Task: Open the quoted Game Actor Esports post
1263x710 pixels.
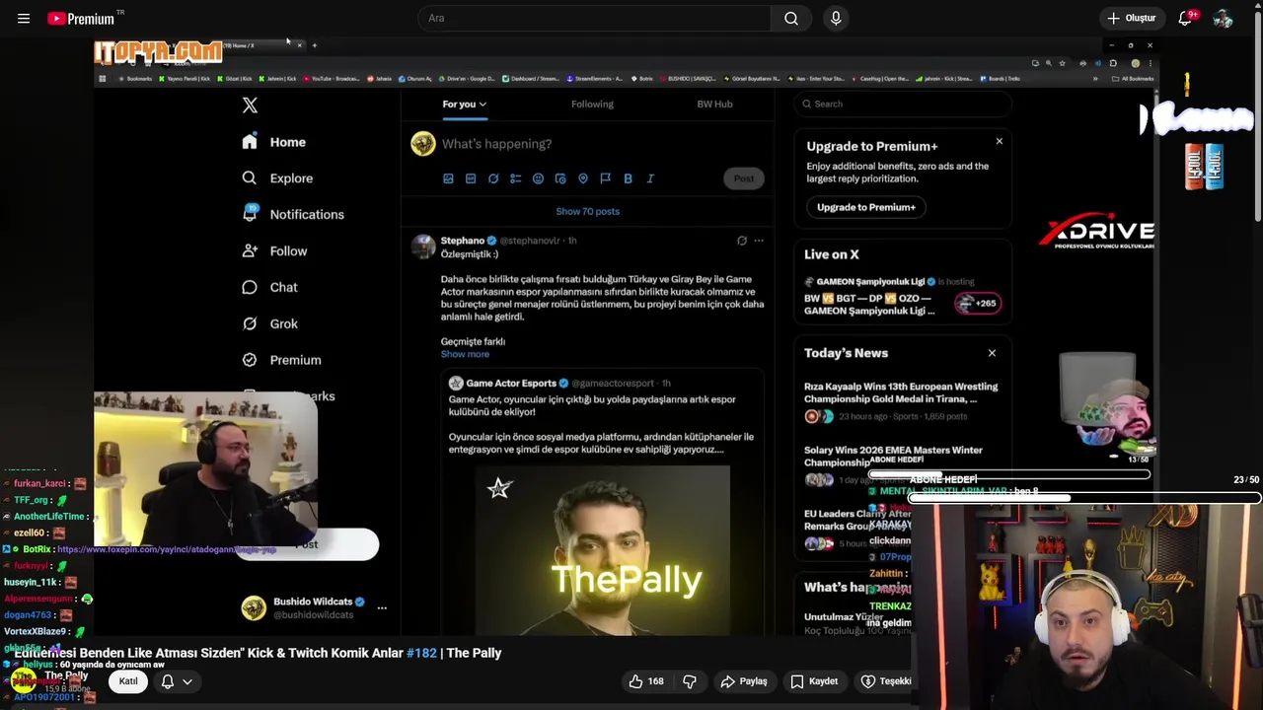Action: tap(602, 503)
